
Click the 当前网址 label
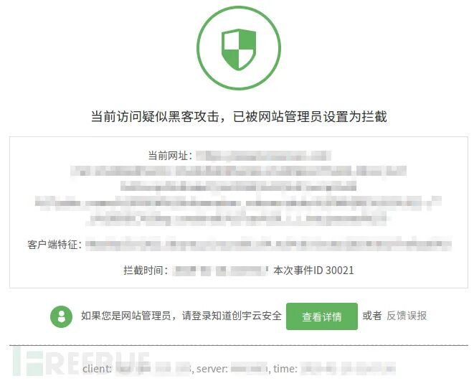[x=170, y=156]
